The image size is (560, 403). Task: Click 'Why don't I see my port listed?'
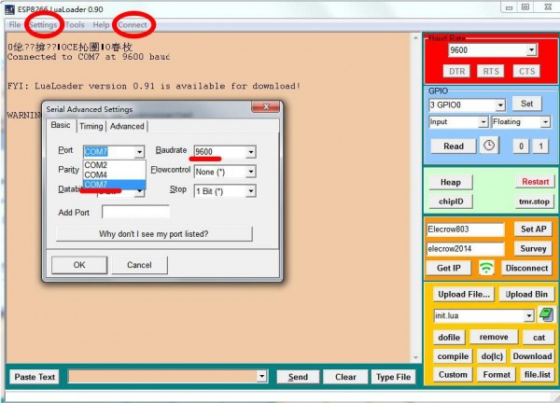point(154,234)
